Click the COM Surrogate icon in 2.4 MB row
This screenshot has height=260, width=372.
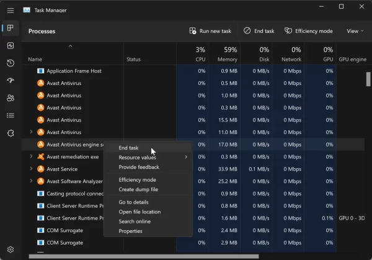click(40, 230)
